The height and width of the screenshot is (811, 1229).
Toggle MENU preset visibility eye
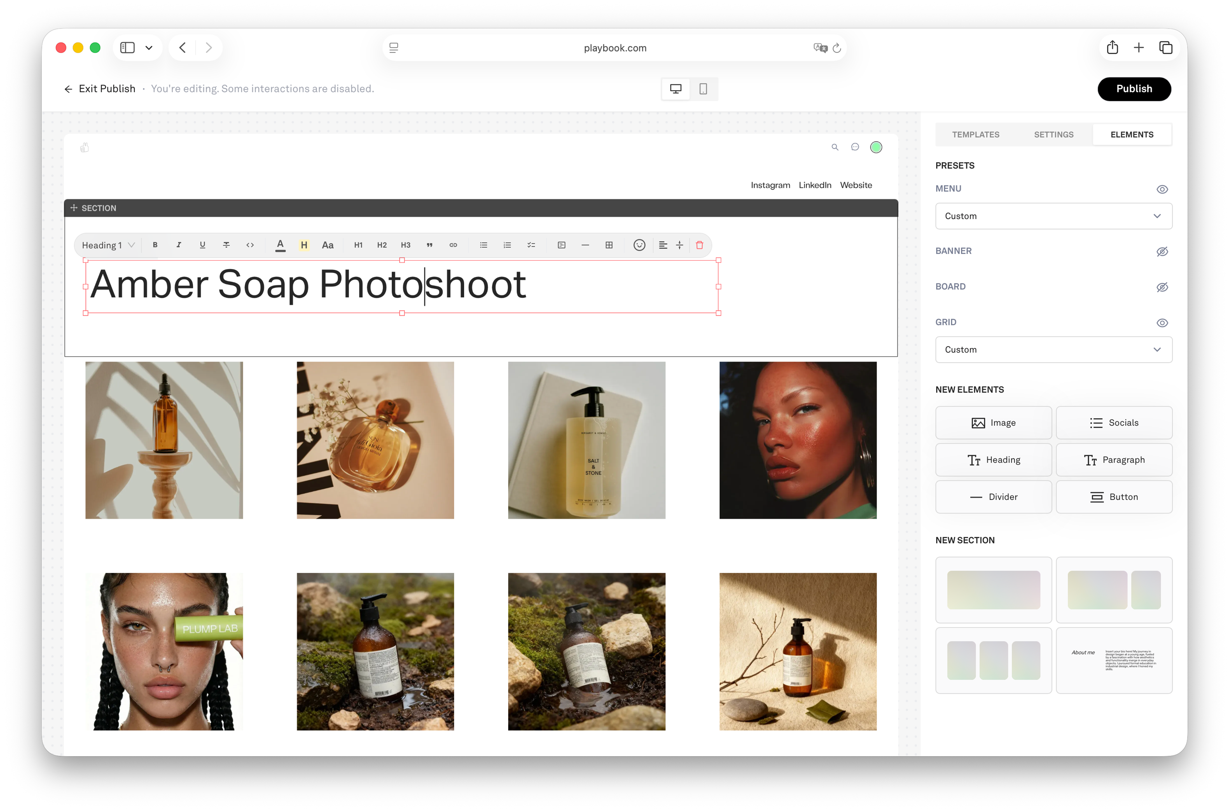click(x=1162, y=189)
